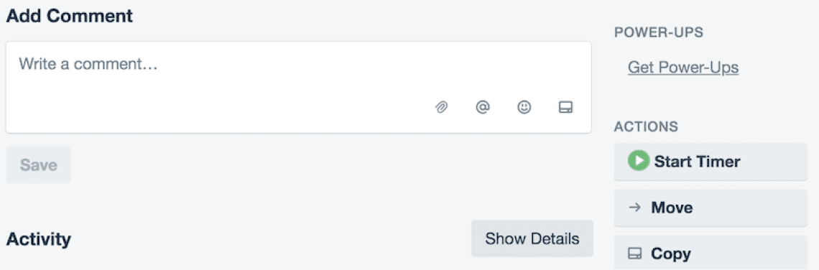
Task: Show activity details with the Show Details button
Action: pyautogui.click(x=532, y=238)
